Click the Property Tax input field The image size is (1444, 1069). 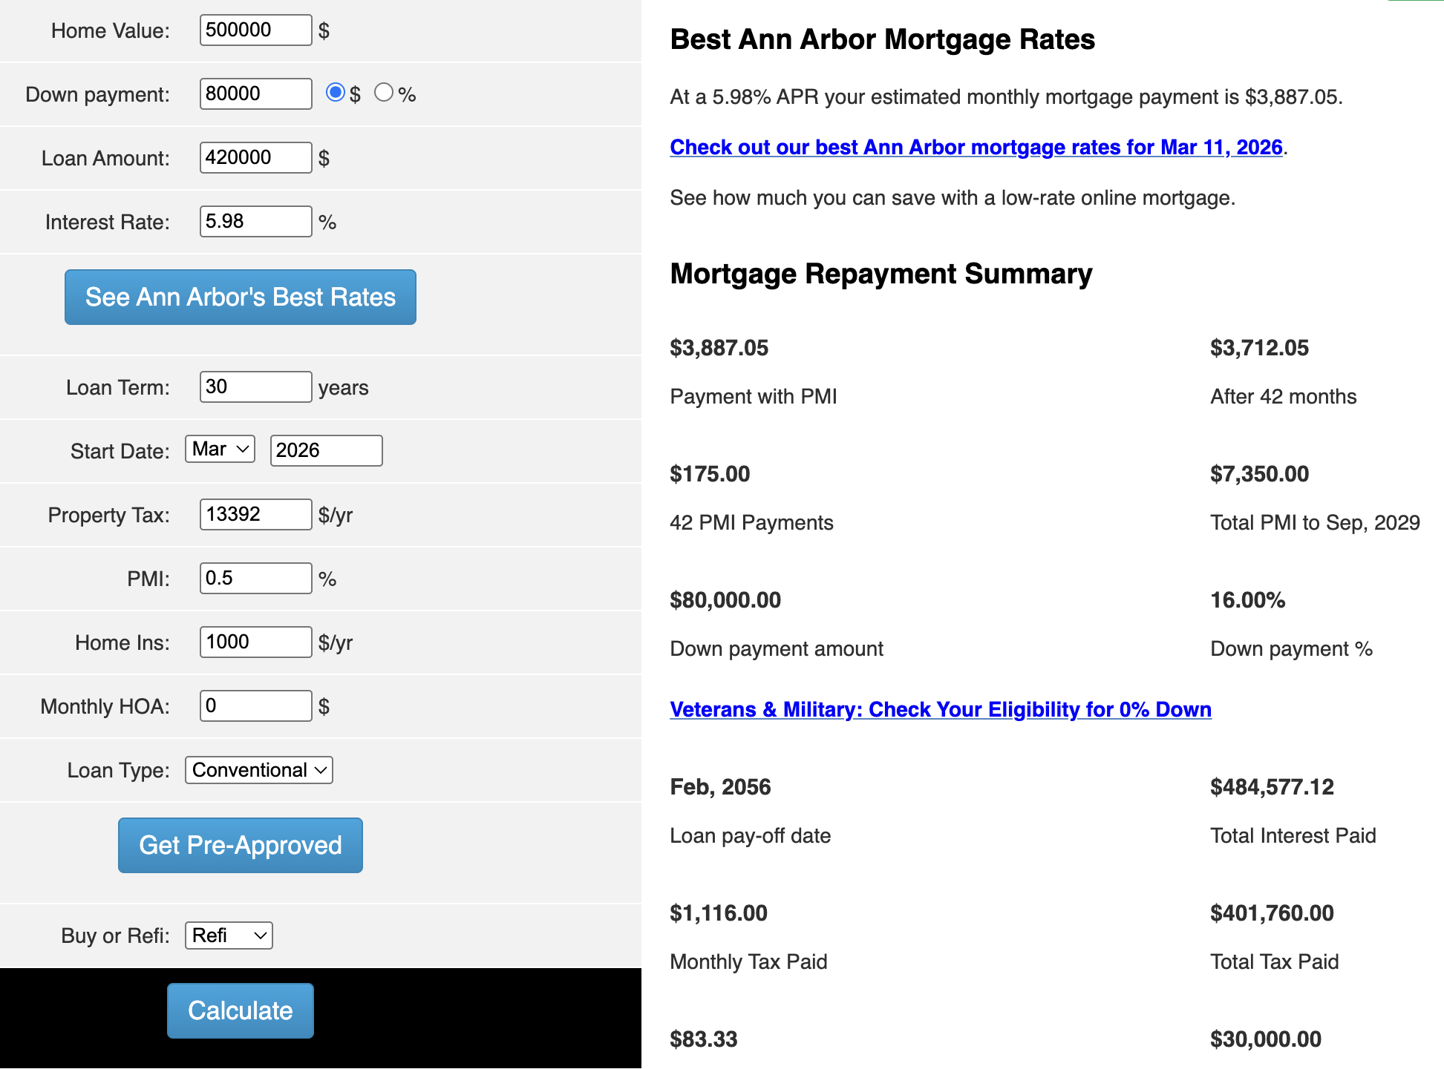255,515
